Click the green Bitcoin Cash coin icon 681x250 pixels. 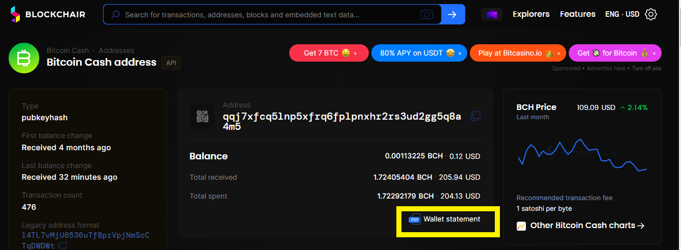24,59
